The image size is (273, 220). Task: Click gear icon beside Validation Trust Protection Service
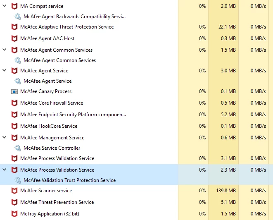[18, 180]
